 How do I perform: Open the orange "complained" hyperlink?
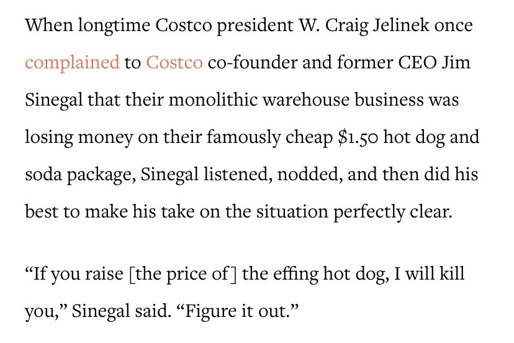(72, 63)
